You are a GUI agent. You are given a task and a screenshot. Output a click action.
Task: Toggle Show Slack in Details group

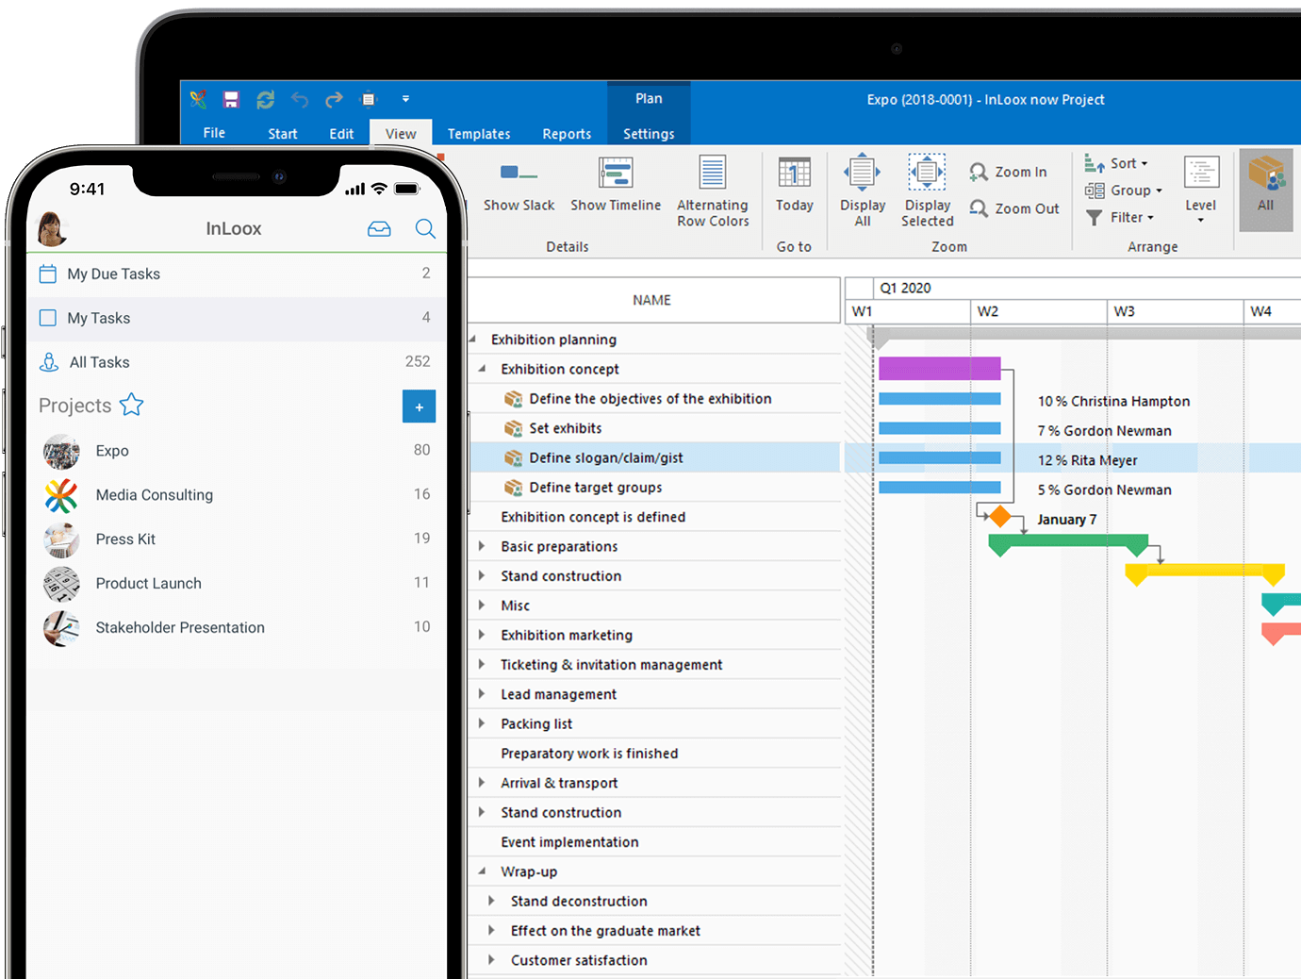(x=519, y=186)
